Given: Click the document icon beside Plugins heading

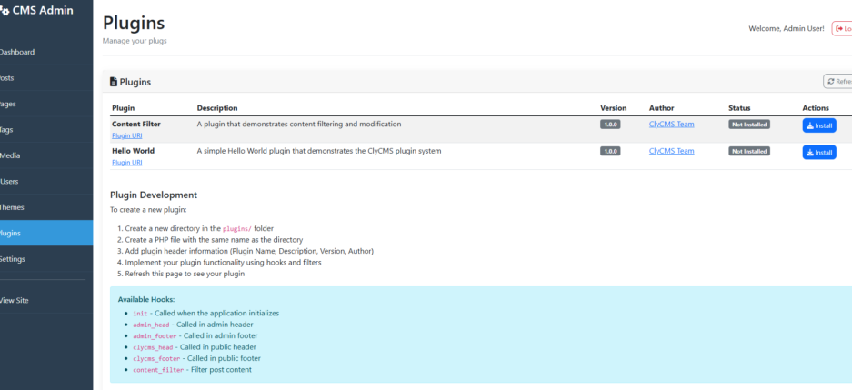Looking at the screenshot, I should click(114, 82).
